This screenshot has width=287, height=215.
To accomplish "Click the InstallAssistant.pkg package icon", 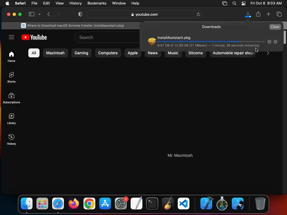I will (x=152, y=41).
